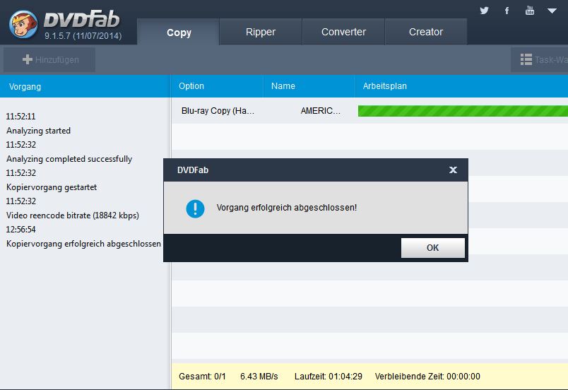Open DVDFab Facebook page icon

[x=507, y=11]
